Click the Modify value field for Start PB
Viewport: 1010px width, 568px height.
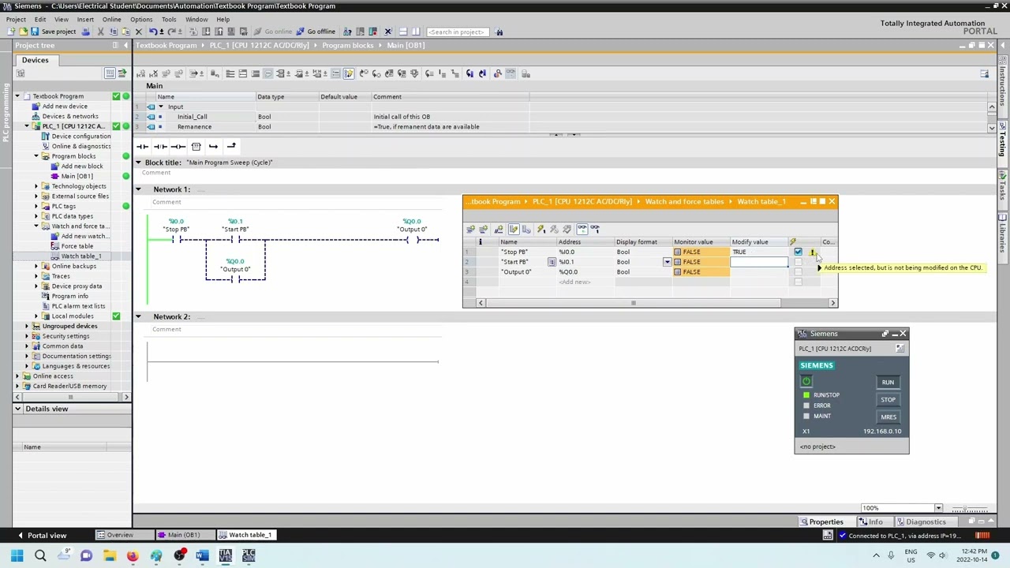click(759, 262)
